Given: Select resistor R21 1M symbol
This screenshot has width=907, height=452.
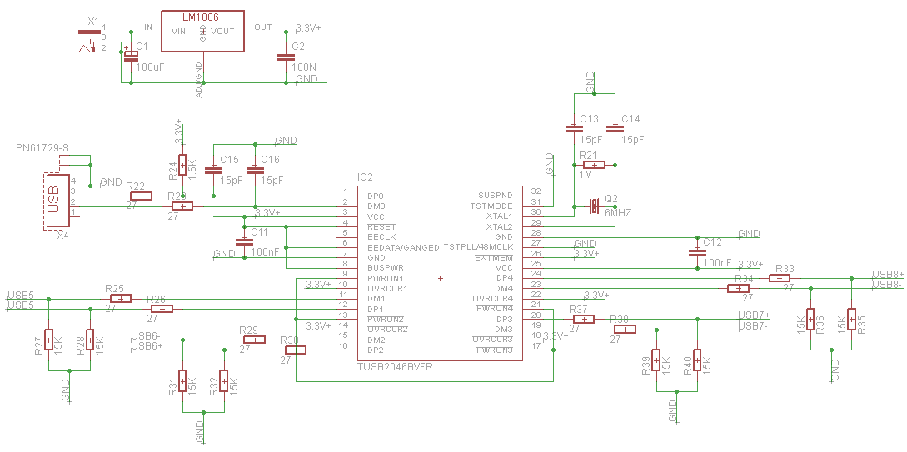Looking at the screenshot, I should (x=594, y=165).
